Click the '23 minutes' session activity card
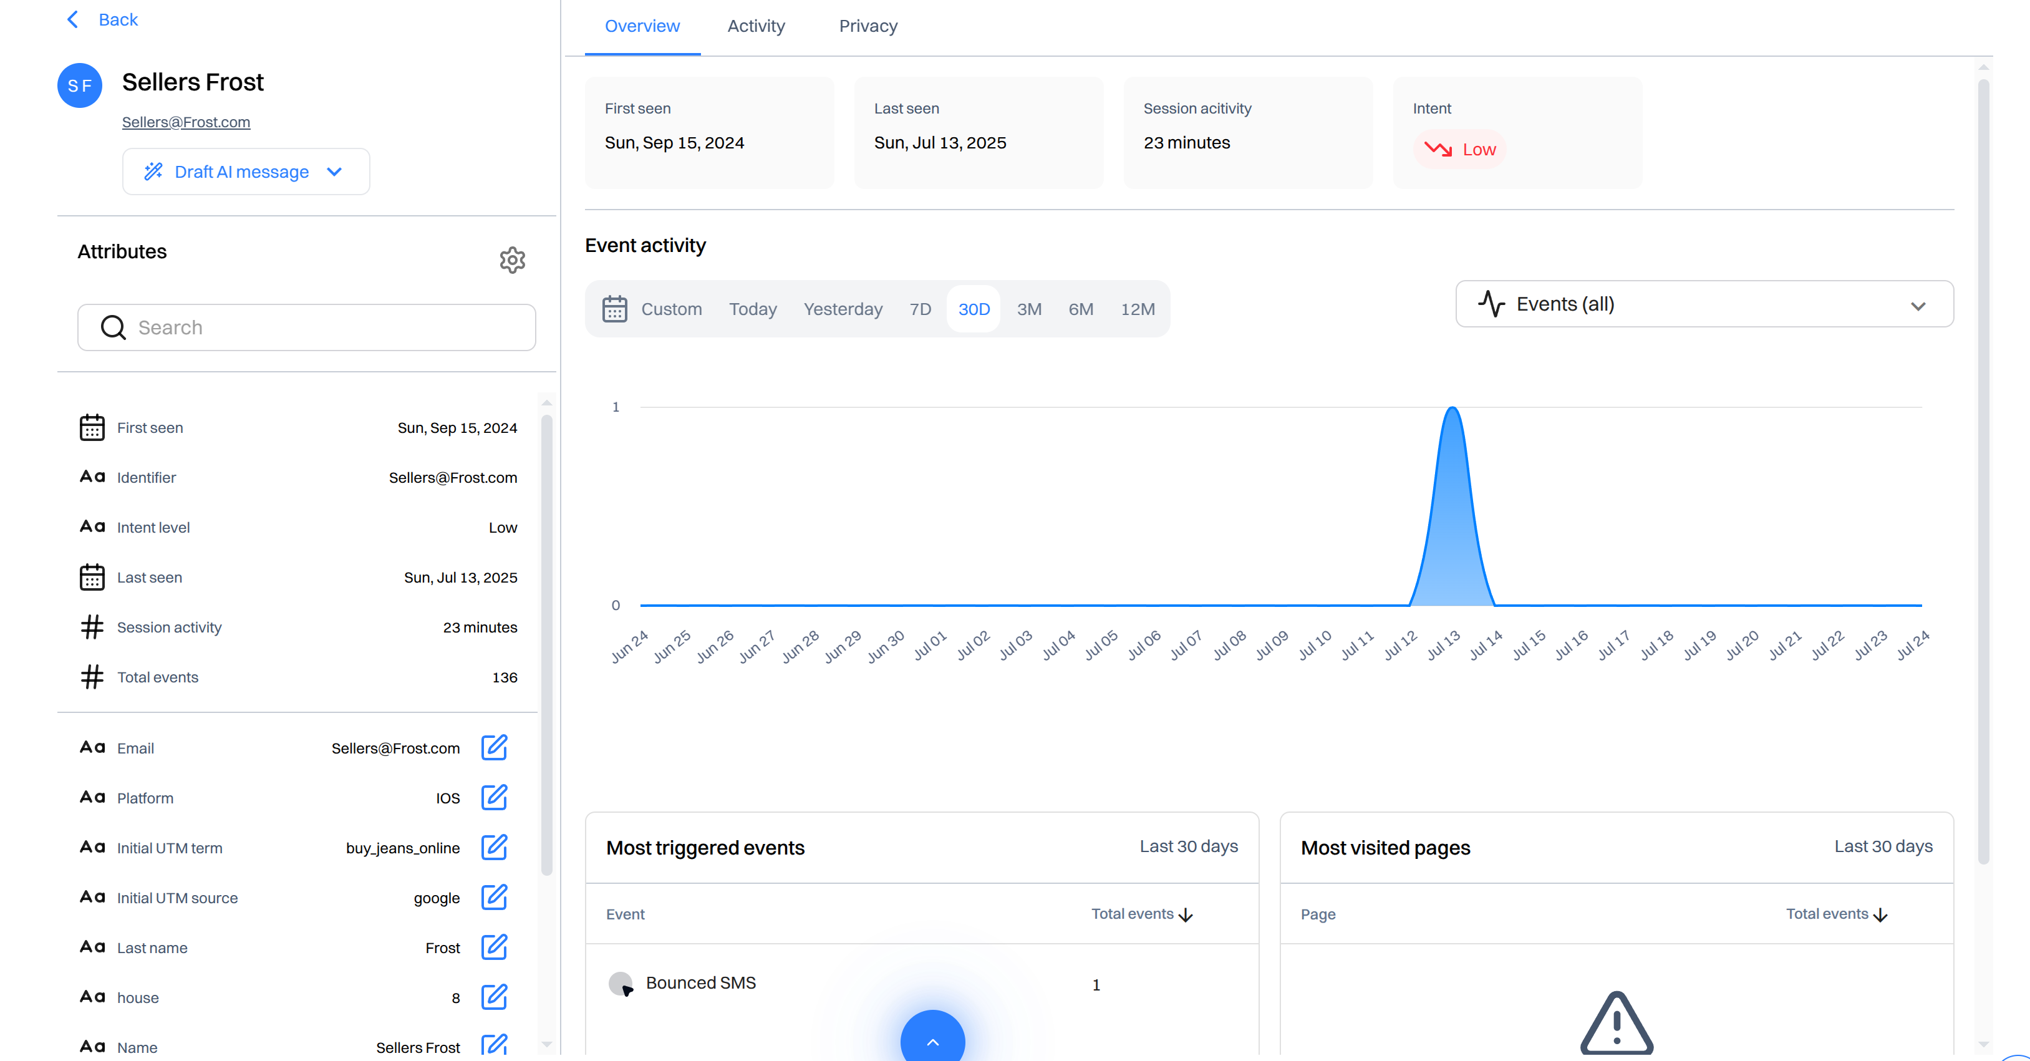The height and width of the screenshot is (1061, 2030). tap(1247, 132)
